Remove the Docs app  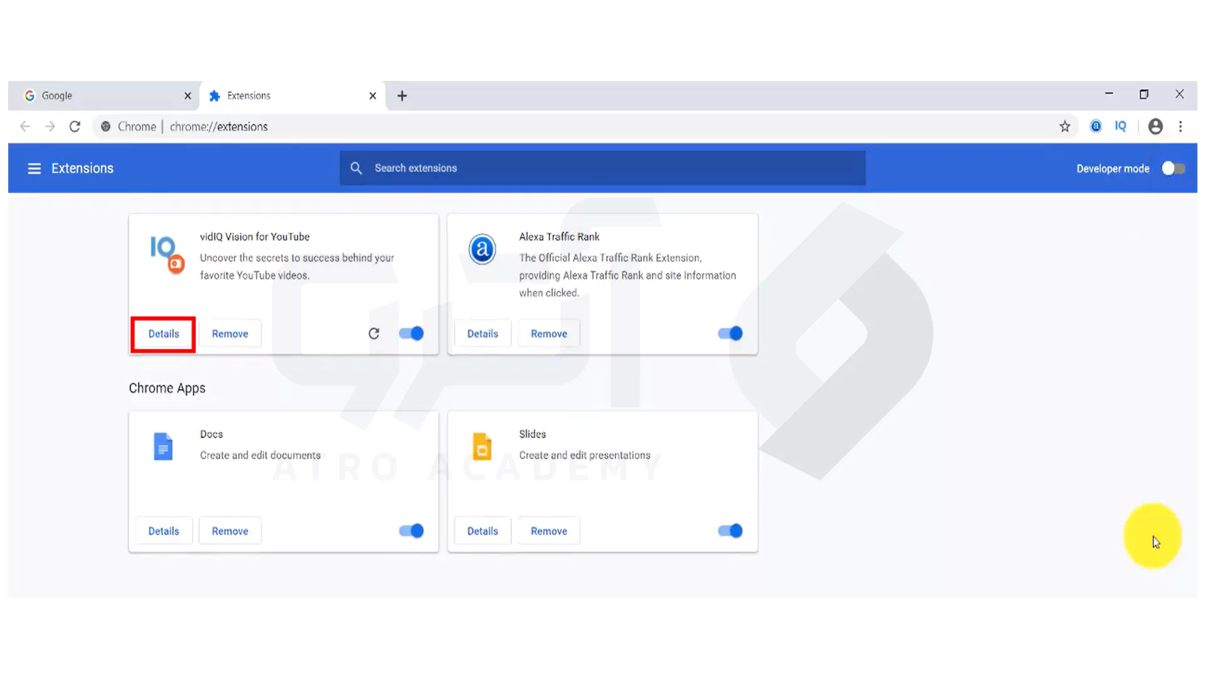230,531
